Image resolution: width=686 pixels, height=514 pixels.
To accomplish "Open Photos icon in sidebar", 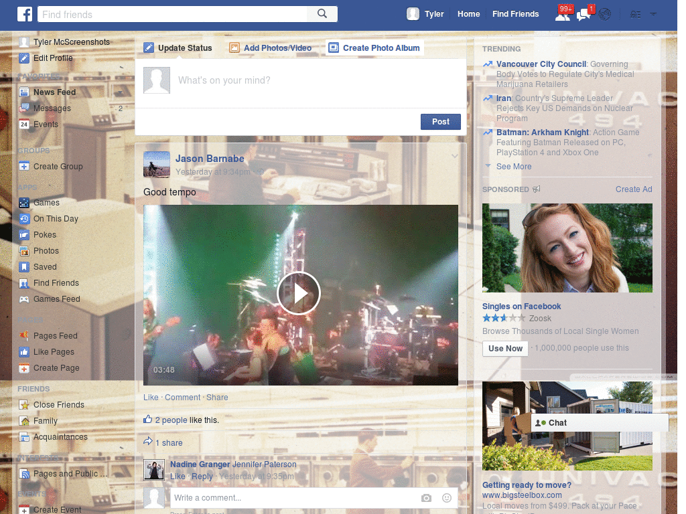I will pyautogui.click(x=24, y=251).
